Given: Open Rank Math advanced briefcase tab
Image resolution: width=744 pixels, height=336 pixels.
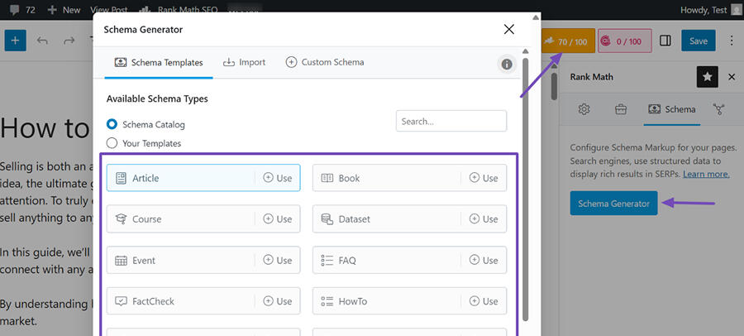Looking at the screenshot, I should 620,109.
